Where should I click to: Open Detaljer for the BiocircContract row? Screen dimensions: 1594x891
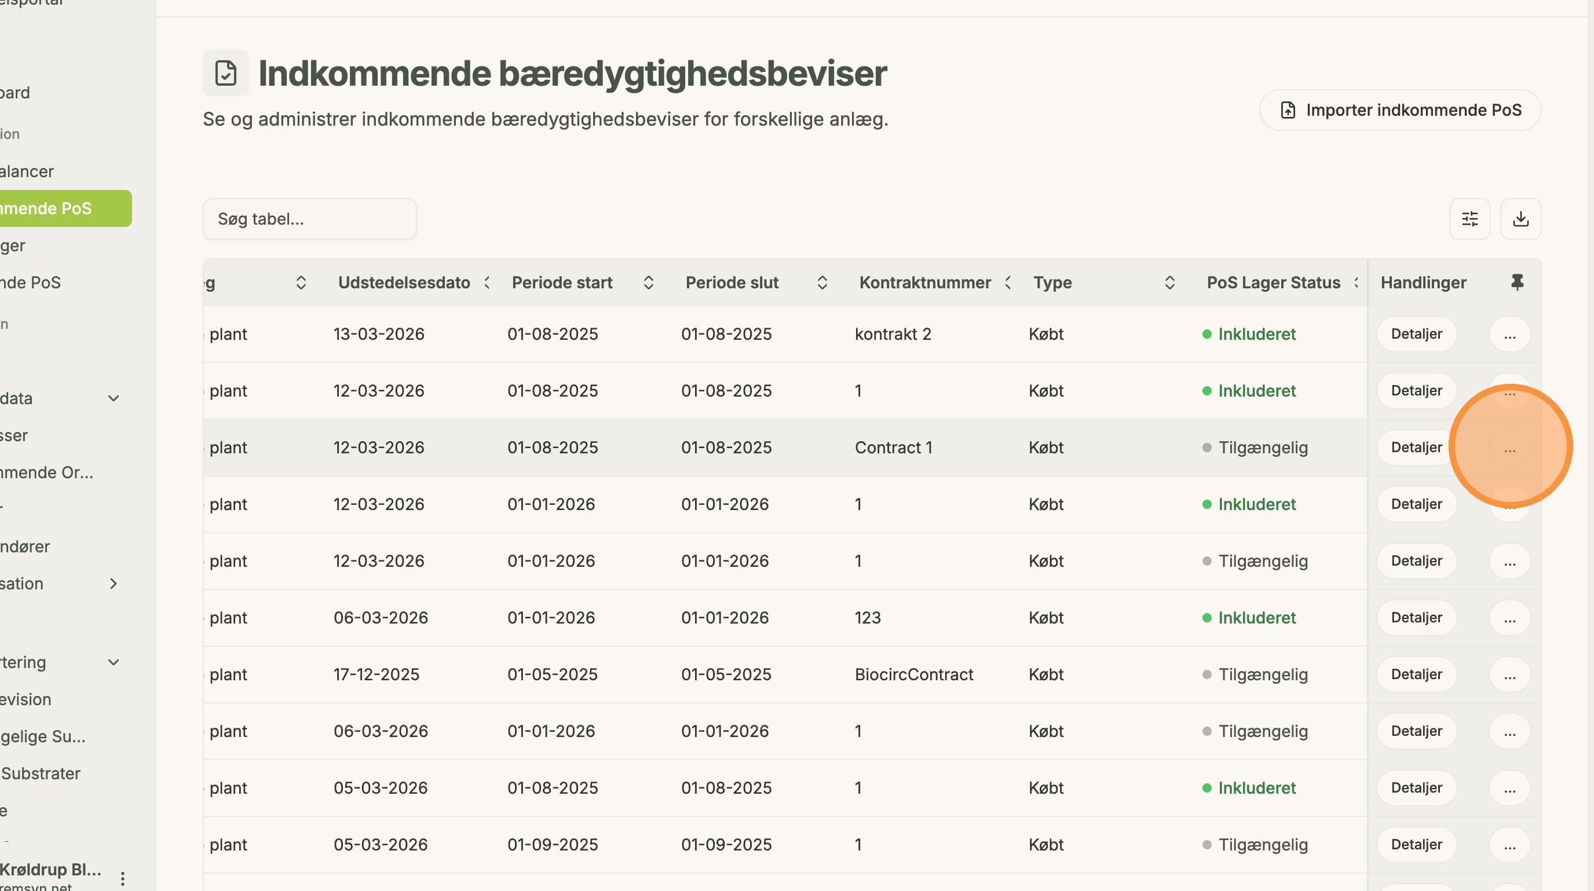coord(1416,674)
